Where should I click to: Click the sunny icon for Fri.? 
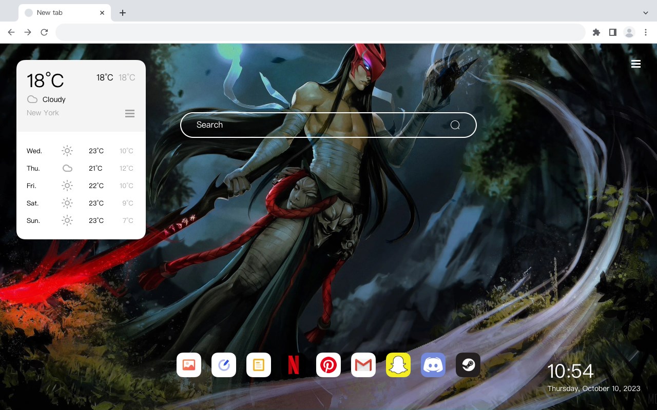click(67, 186)
